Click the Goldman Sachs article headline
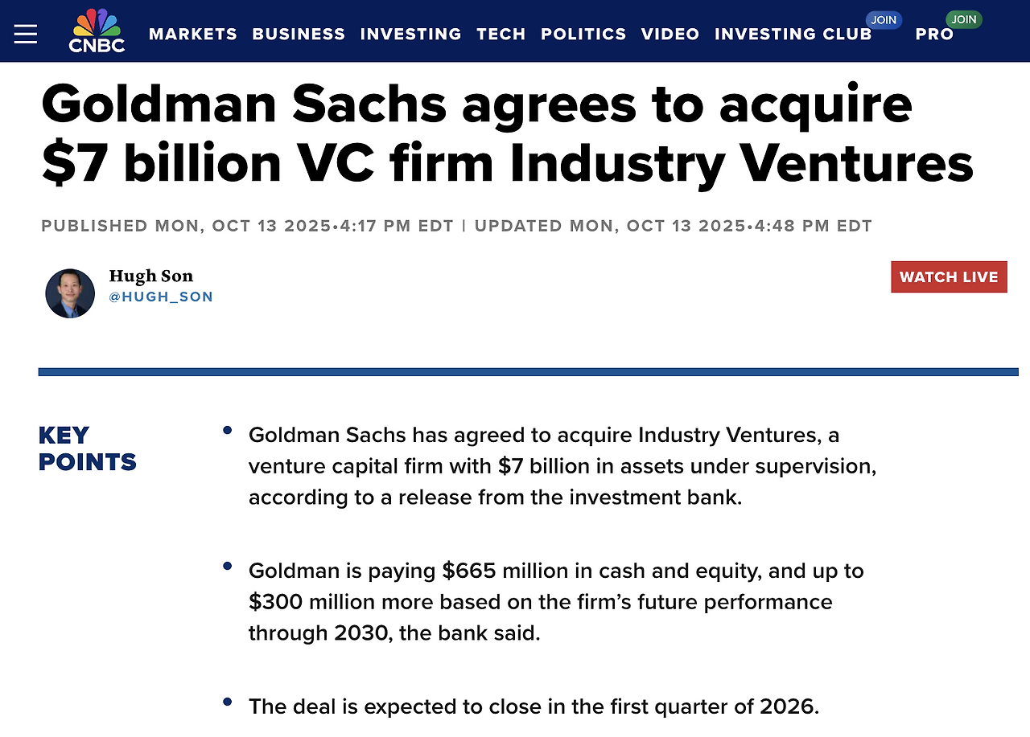This screenshot has width=1030, height=737. click(507, 133)
